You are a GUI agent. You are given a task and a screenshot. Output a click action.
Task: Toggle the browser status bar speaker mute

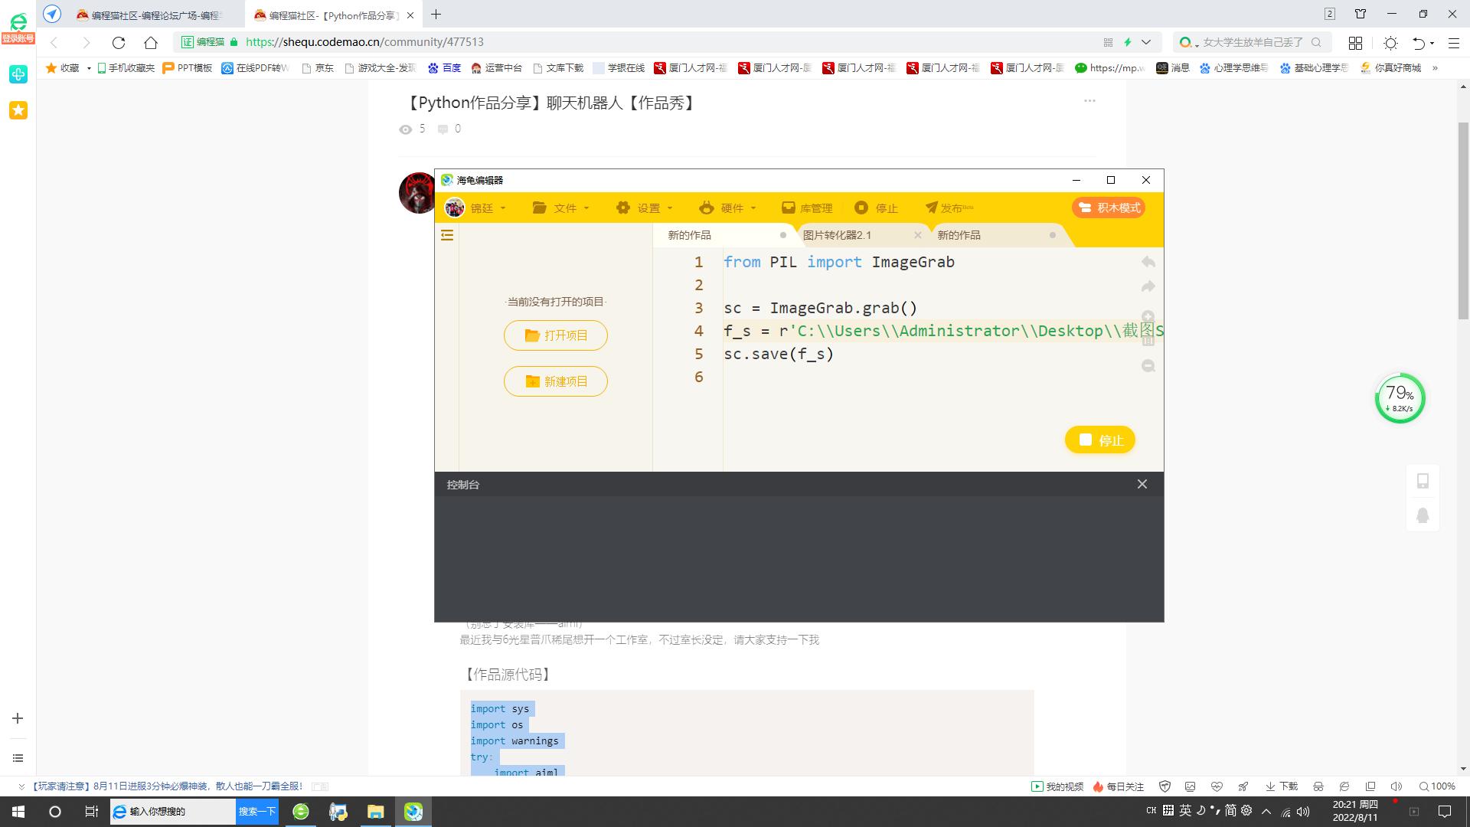1396,786
